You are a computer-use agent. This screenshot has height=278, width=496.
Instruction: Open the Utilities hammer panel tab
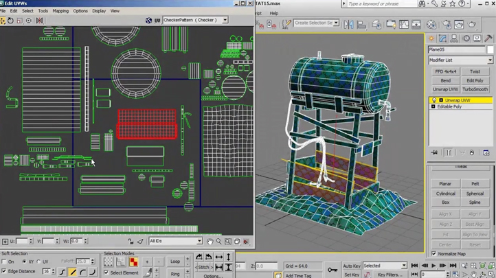(x=488, y=38)
